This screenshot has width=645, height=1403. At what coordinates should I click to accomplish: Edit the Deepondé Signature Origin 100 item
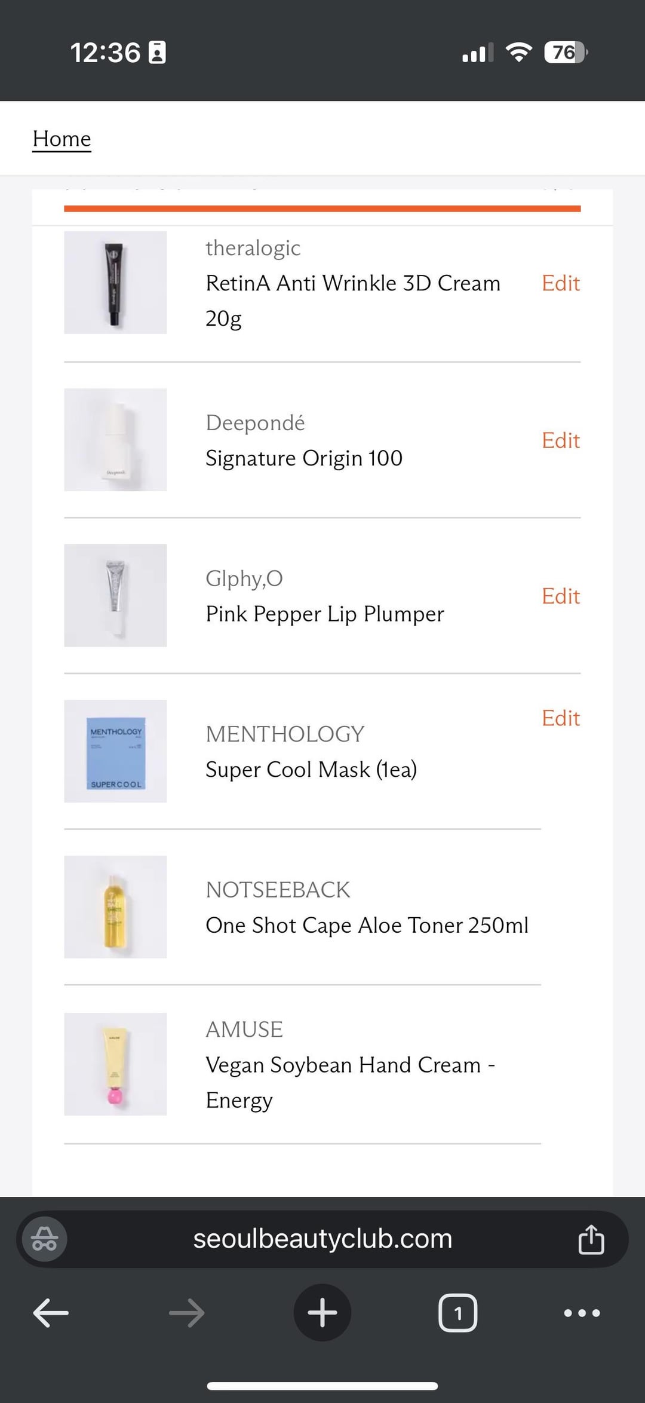coord(561,440)
